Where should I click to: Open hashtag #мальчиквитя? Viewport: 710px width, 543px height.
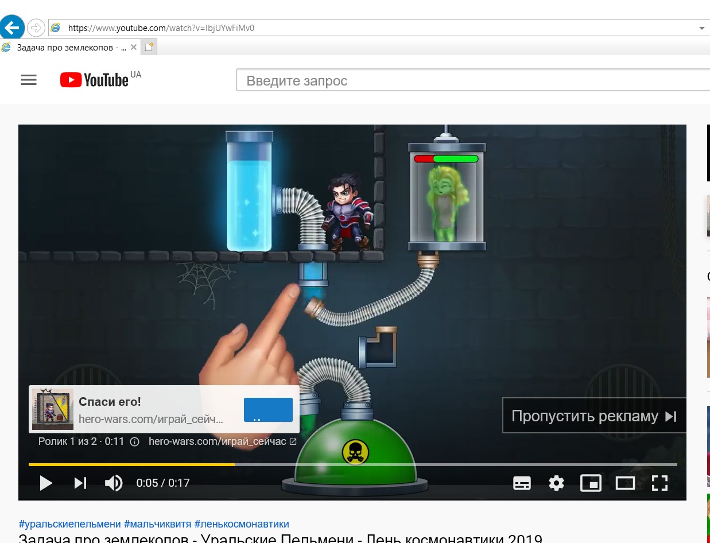(x=158, y=523)
